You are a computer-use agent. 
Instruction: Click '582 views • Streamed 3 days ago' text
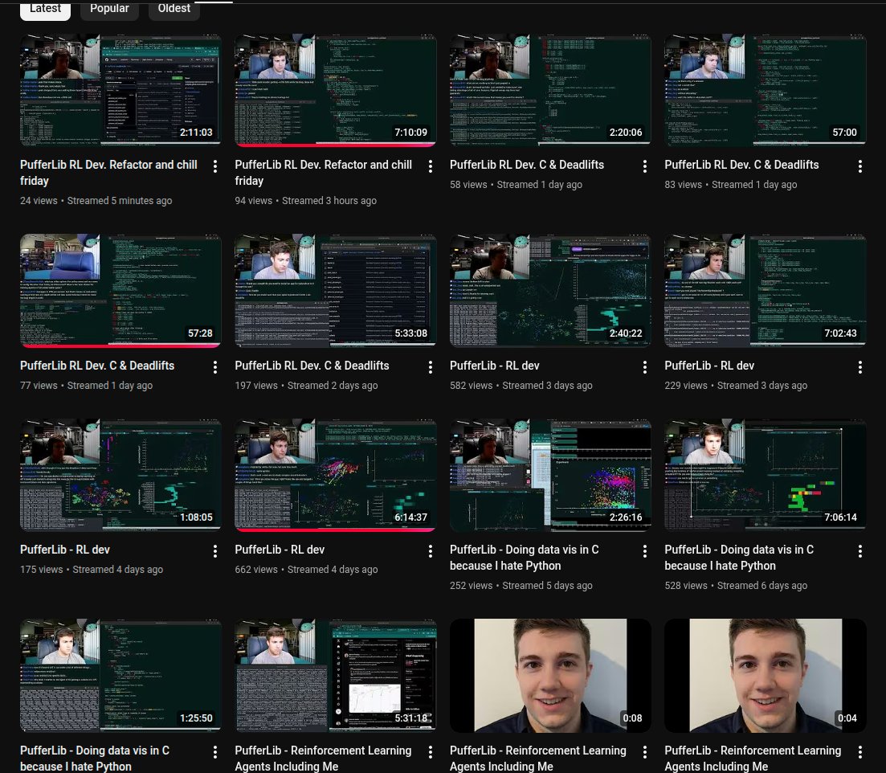click(x=521, y=386)
